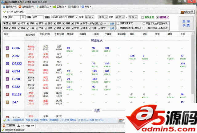Expand the 帮助 menu arrow
This screenshot has height=133, width=197.
pos(90,7)
